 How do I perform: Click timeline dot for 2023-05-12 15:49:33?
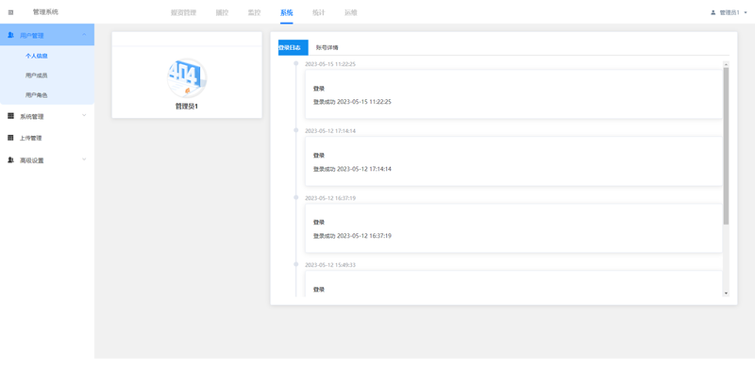pos(296,264)
